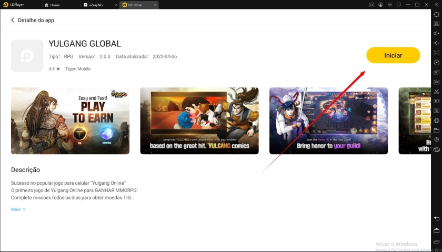
Task: Click the YULGANG GLOBAL app icon placeholder
Action: tap(27, 56)
